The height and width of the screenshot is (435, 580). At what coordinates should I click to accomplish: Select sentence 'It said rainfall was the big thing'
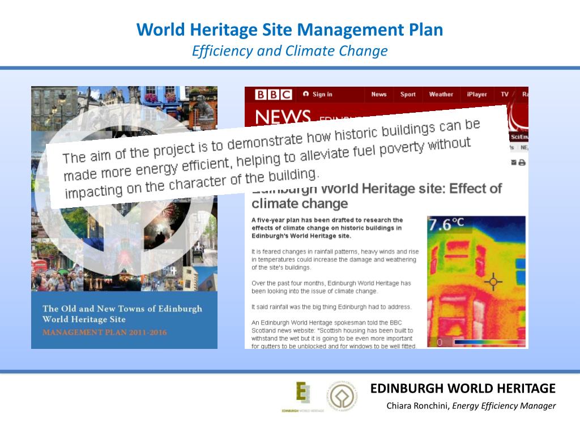coord(331,307)
